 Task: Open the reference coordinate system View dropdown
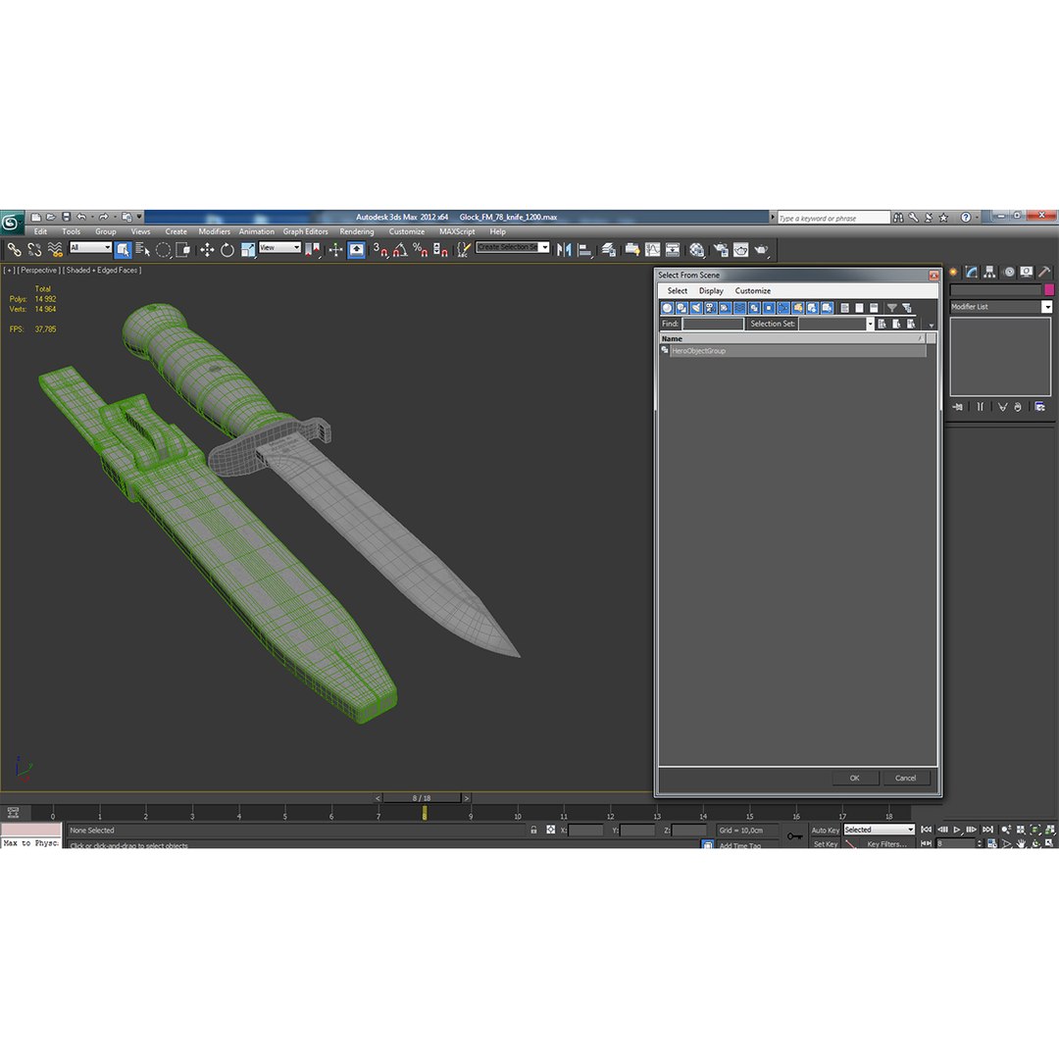(x=279, y=248)
